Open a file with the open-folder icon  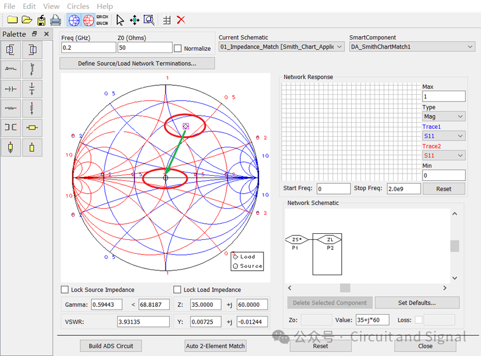pyautogui.click(x=27, y=20)
